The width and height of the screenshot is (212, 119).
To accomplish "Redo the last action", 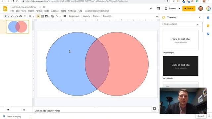I will pyautogui.click(x=17, y=16).
